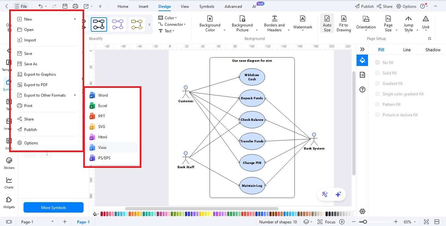The height and width of the screenshot is (226, 446).
Task: Click the Share button at top right
Action: click(385, 6)
